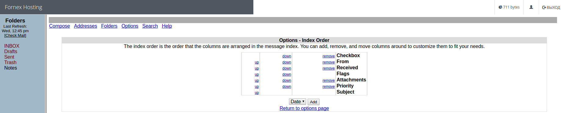Image resolution: width=561 pixels, height=113 pixels.
Task: Move Attachments column up
Action: click(x=257, y=80)
